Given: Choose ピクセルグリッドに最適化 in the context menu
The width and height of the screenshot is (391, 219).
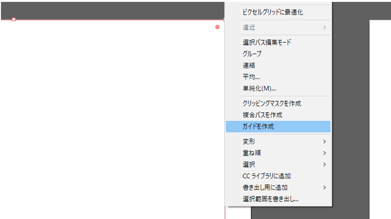Looking at the screenshot, I should click(278, 12).
